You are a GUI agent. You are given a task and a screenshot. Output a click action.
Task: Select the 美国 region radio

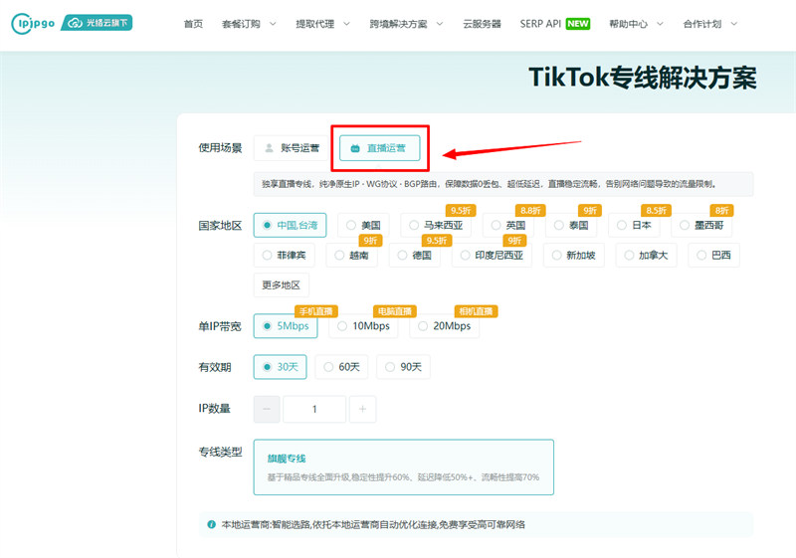tap(363, 225)
